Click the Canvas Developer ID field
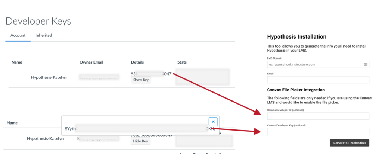The height and width of the screenshot is (167, 381). click(318, 116)
